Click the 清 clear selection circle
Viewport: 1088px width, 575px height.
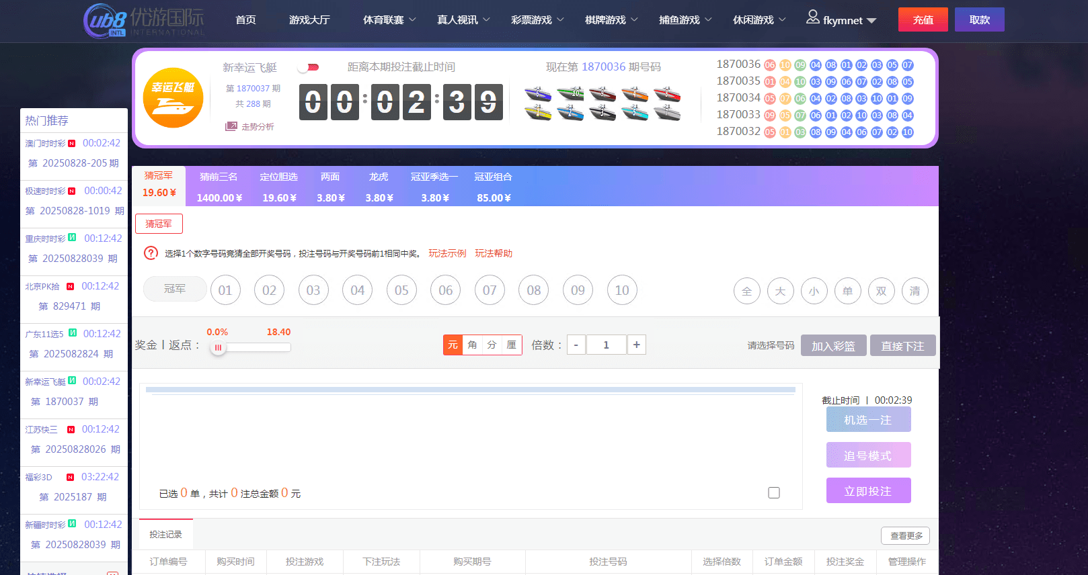(x=915, y=291)
